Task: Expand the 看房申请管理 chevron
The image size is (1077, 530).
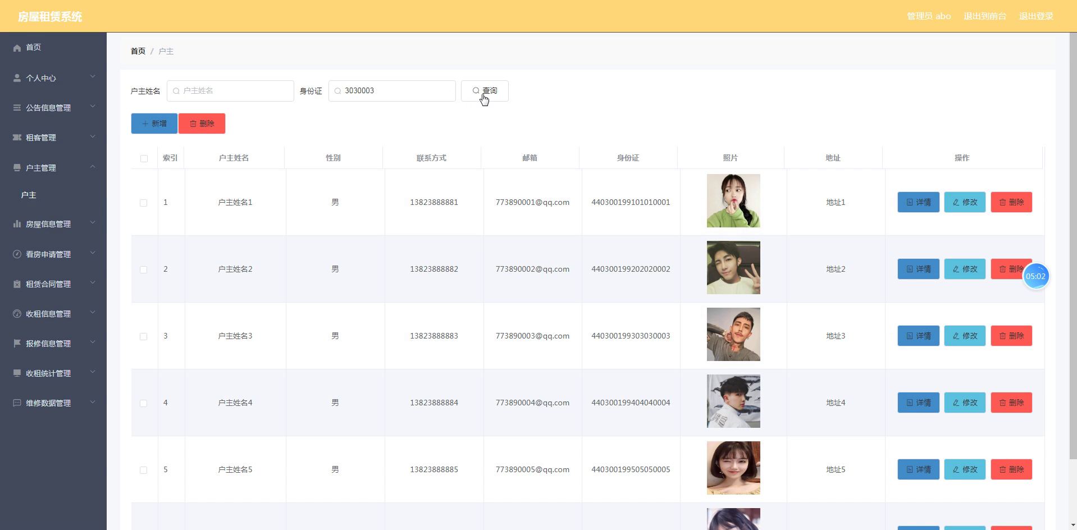Action: pos(93,253)
